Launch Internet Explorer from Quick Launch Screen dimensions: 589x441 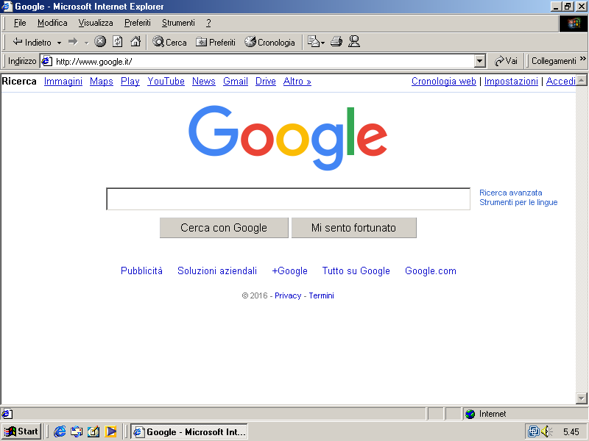(x=60, y=431)
